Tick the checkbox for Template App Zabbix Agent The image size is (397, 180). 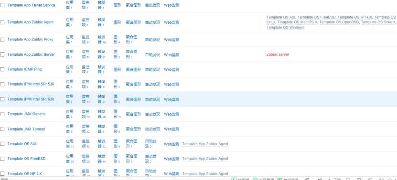pyautogui.click(x=2, y=22)
